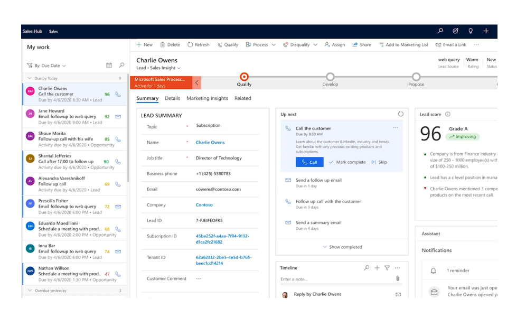Click Delete in the command bar

tap(170, 44)
